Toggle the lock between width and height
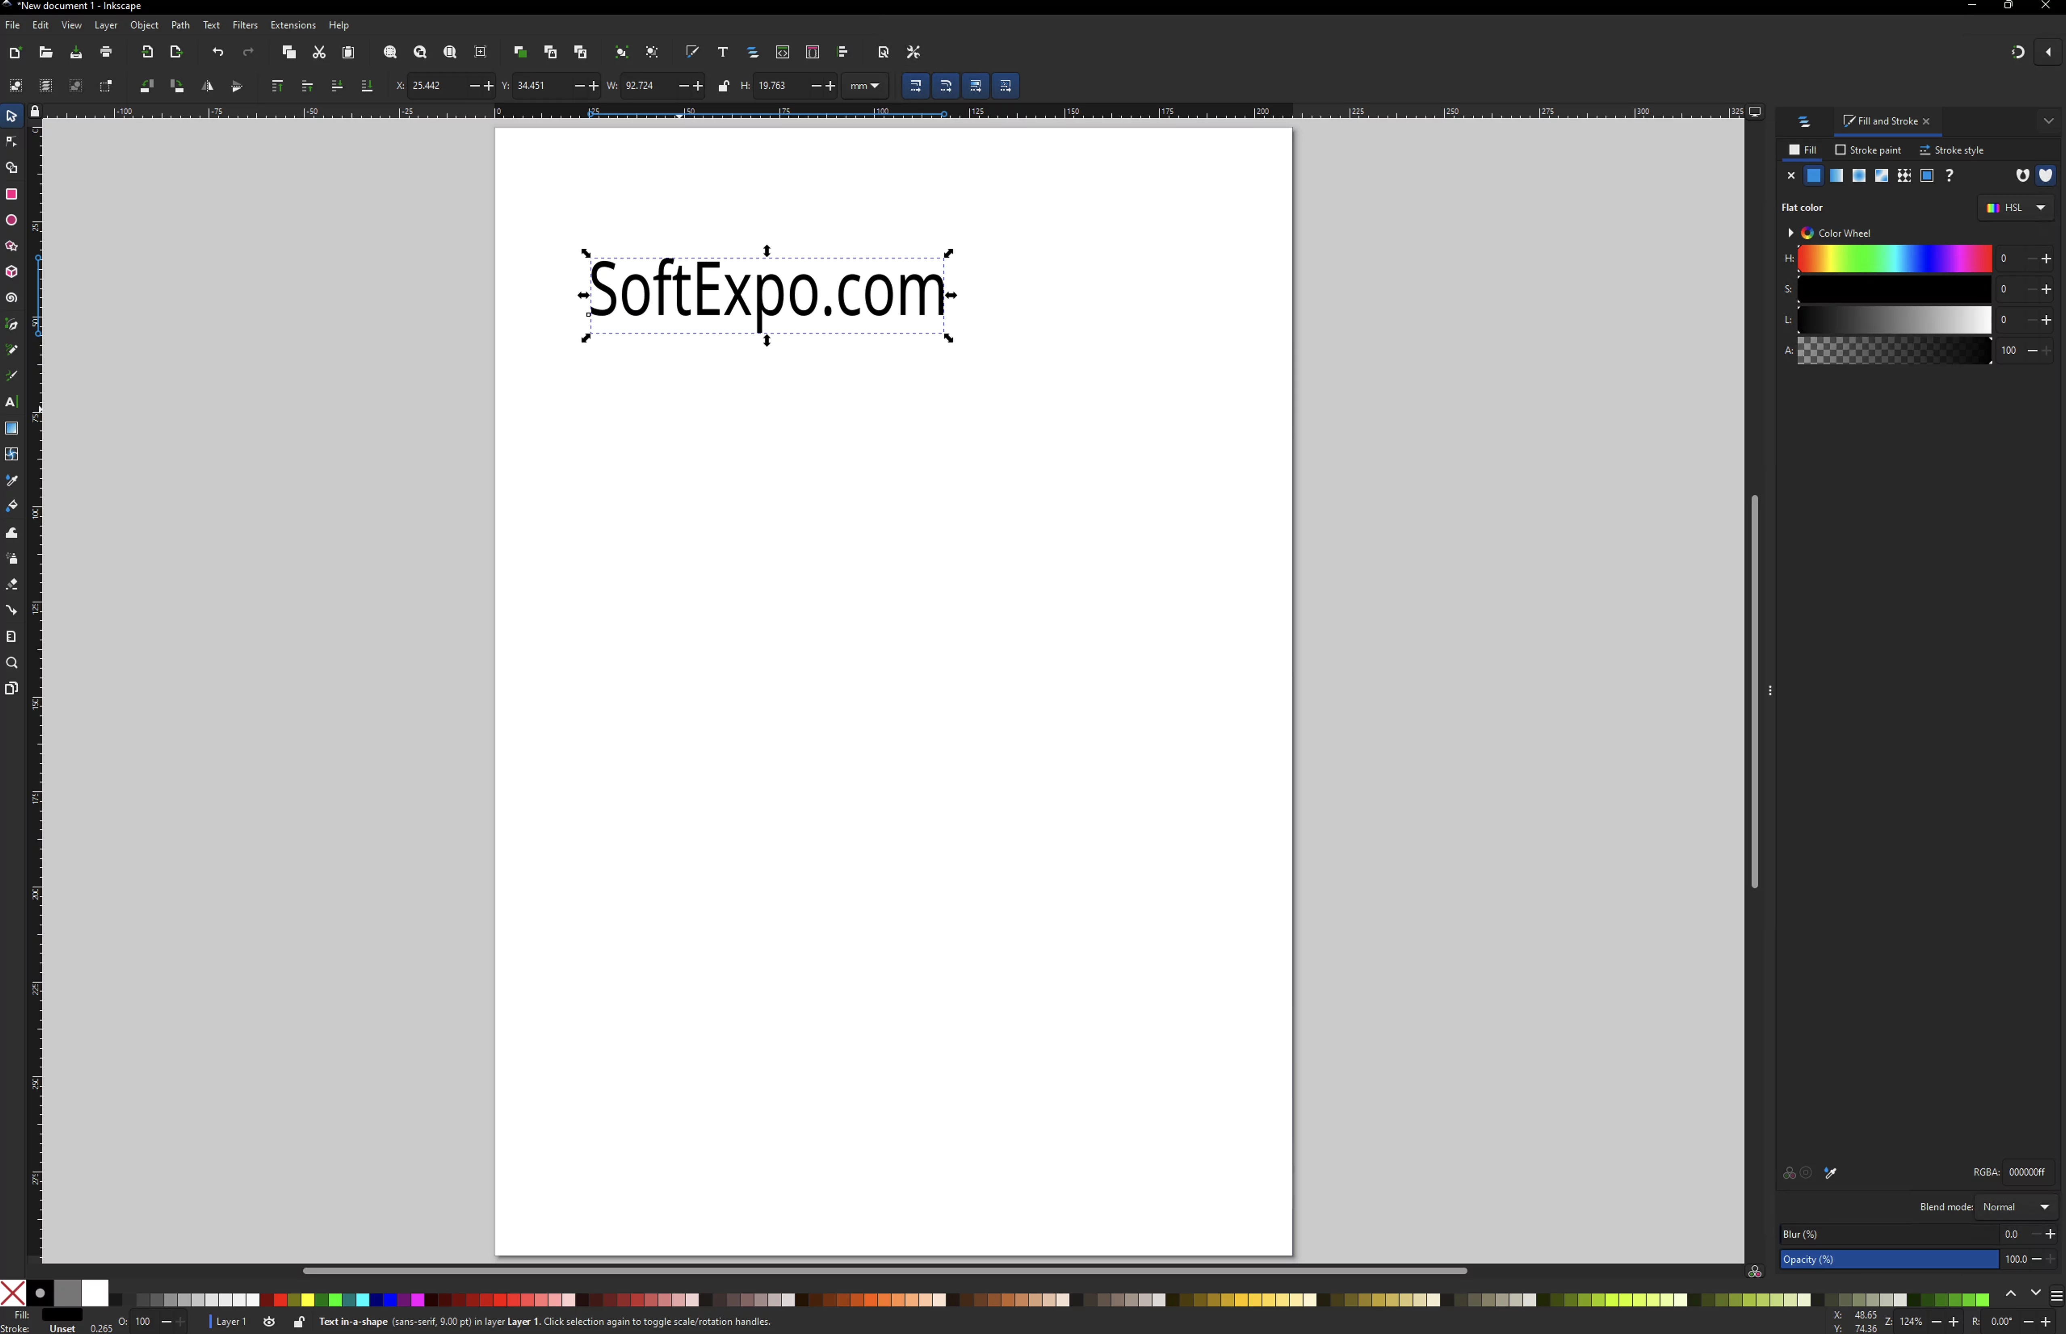Screen dimensions: 2066x1334 tap(723, 86)
